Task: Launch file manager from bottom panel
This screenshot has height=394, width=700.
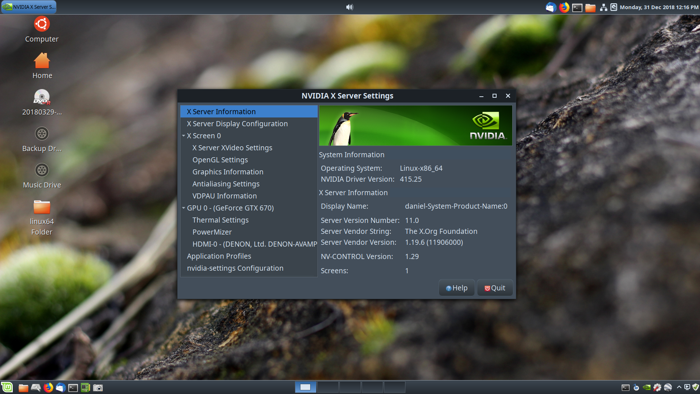Action: coord(23,387)
